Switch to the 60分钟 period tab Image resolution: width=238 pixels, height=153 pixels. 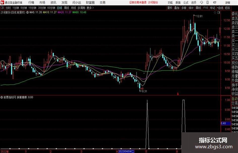(x=51, y=8)
